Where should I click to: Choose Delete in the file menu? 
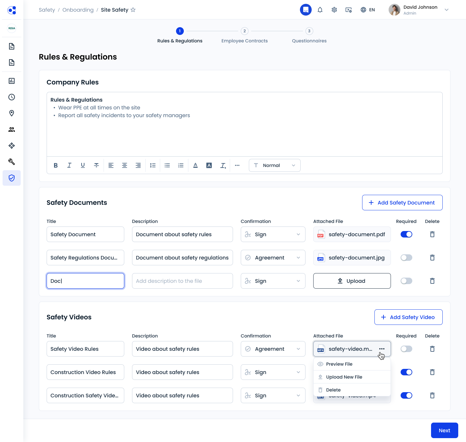[x=352, y=390]
